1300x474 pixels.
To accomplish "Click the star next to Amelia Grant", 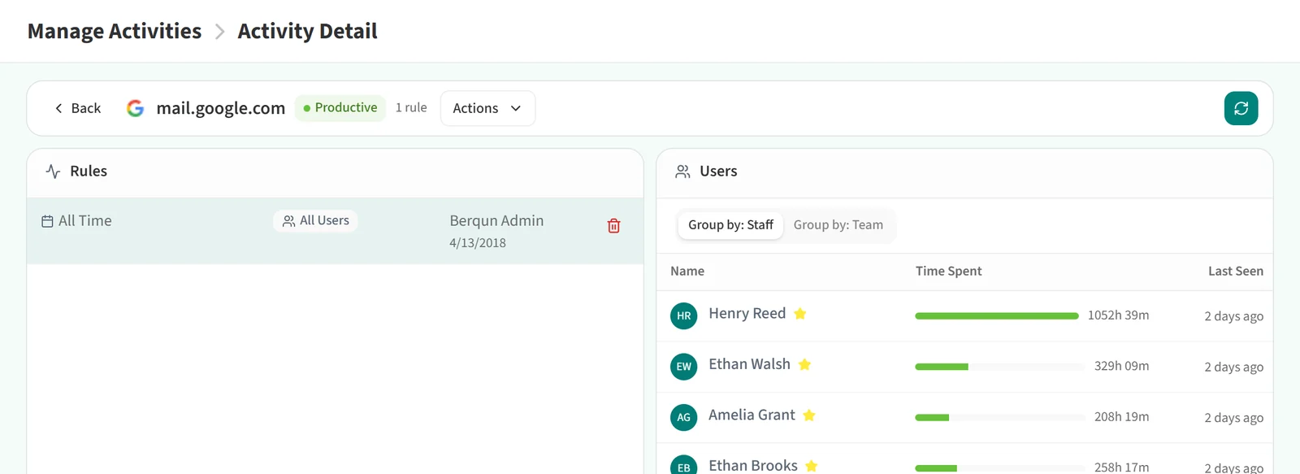I will 808,415.
